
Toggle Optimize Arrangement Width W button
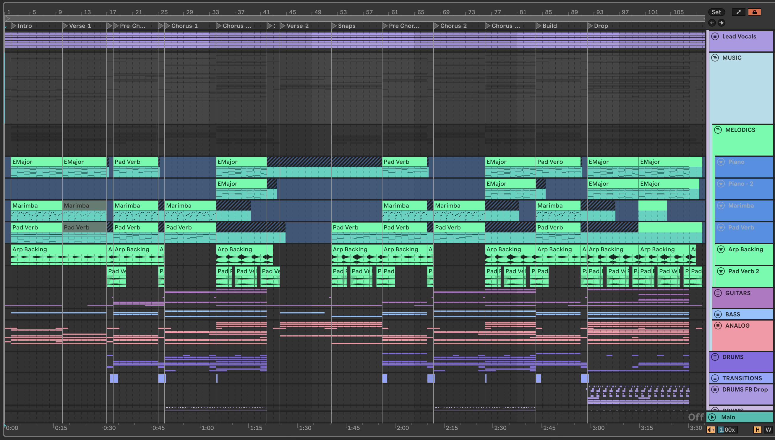[768, 429]
